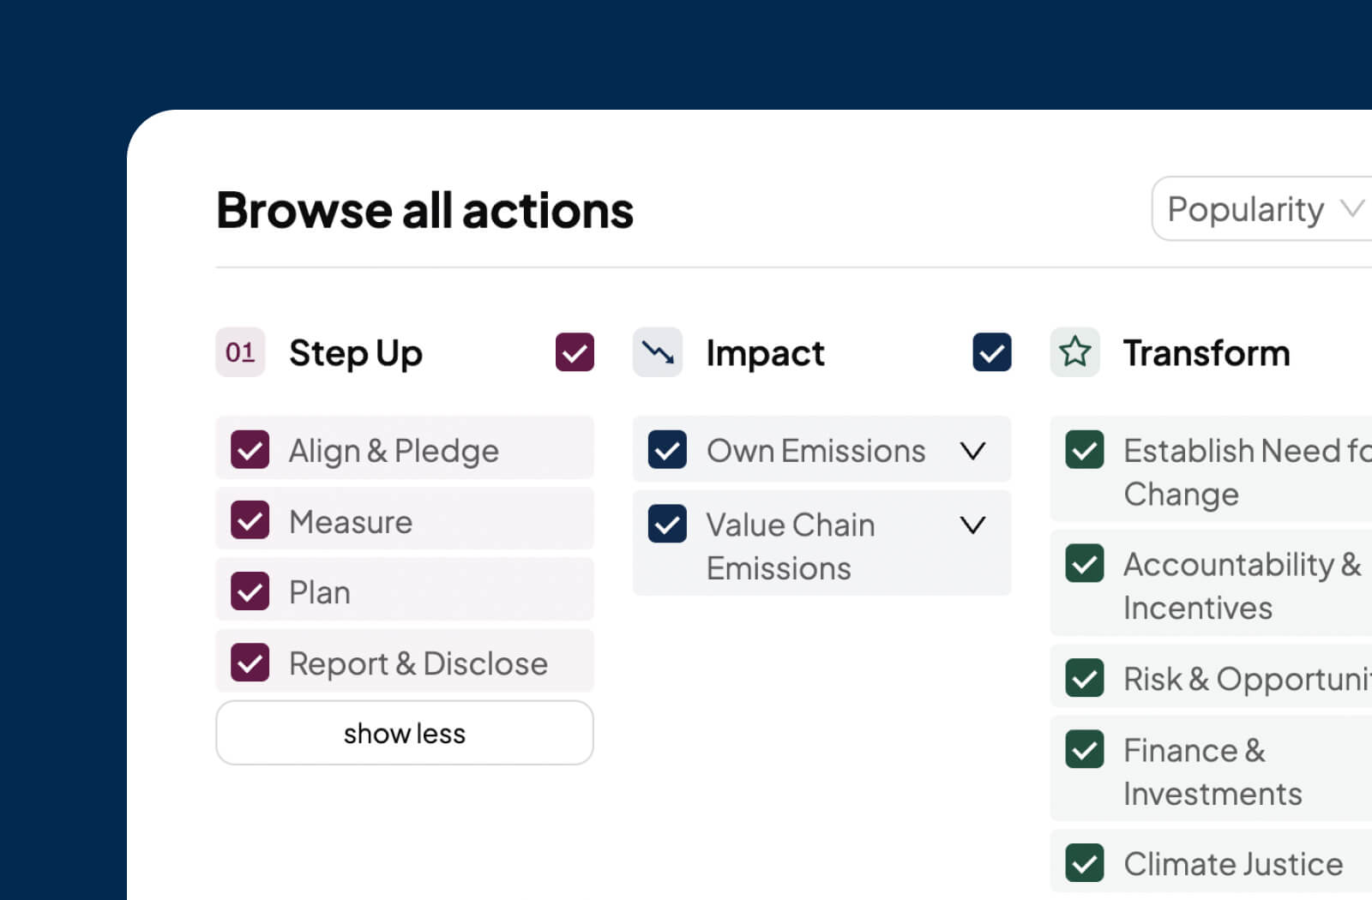
Task: Expand the Value Chain Emissions chevron
Action: tap(972, 524)
